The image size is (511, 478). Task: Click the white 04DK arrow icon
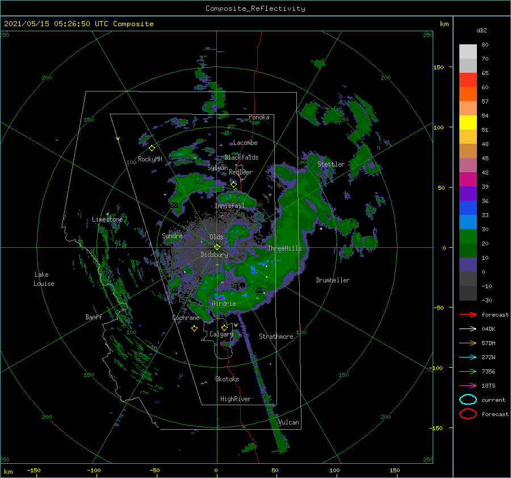[x=468, y=329]
